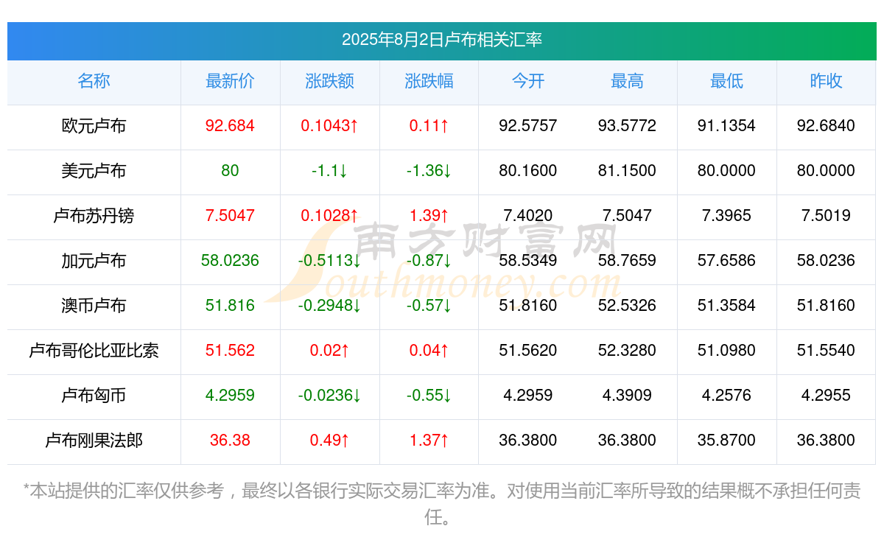
Task: Select the 卢布匈币 row name
Action: click(x=94, y=396)
